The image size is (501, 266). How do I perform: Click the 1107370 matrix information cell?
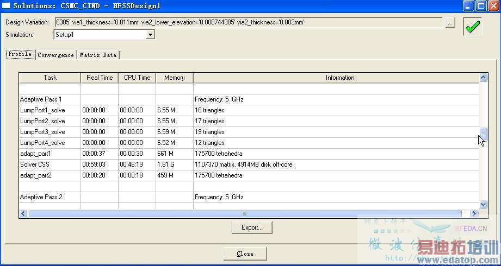click(336, 164)
